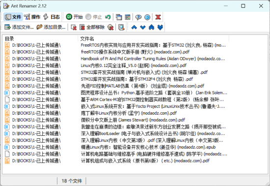This screenshot has width=270, height=186.
Task: Click the always-on-top window icon
Action: [x=119, y=17]
